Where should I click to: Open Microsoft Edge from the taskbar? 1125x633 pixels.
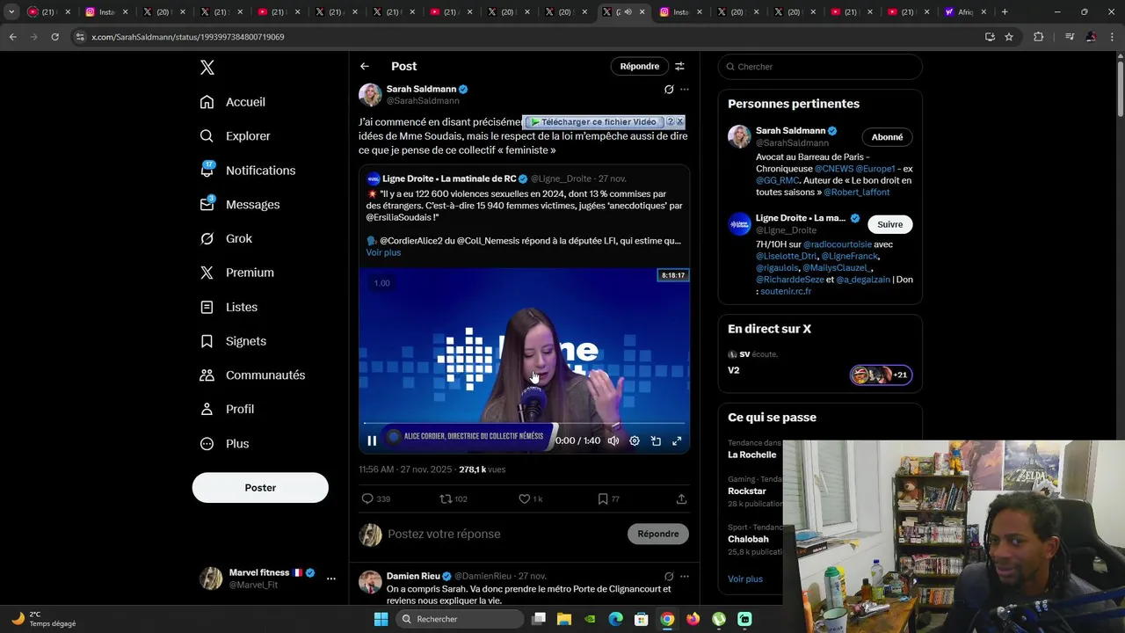click(x=616, y=619)
